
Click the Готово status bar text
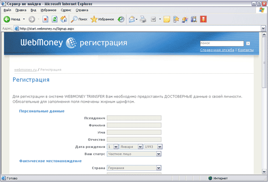click(12, 178)
